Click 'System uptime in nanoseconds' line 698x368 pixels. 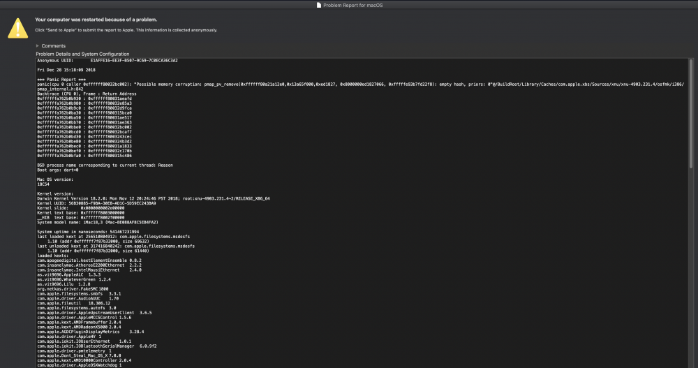88,232
